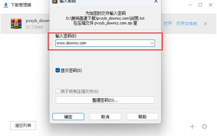Focus the password input containing www.downcc.com
Screen dimensions: 217x136
click(x=105, y=43)
